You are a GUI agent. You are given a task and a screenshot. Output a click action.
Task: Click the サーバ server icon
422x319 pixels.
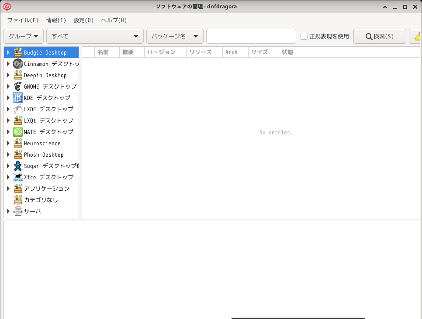18,211
